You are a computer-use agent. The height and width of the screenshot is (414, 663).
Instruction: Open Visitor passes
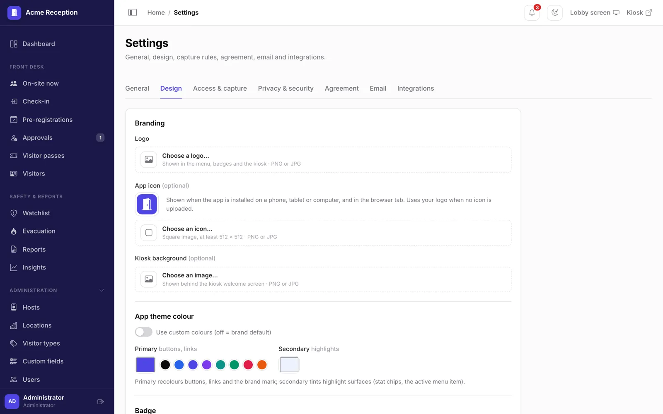point(57,156)
